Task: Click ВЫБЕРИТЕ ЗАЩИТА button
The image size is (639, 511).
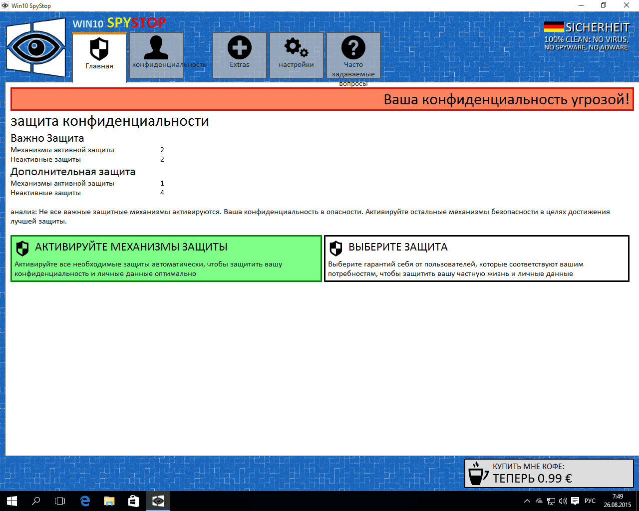Action: click(x=477, y=258)
